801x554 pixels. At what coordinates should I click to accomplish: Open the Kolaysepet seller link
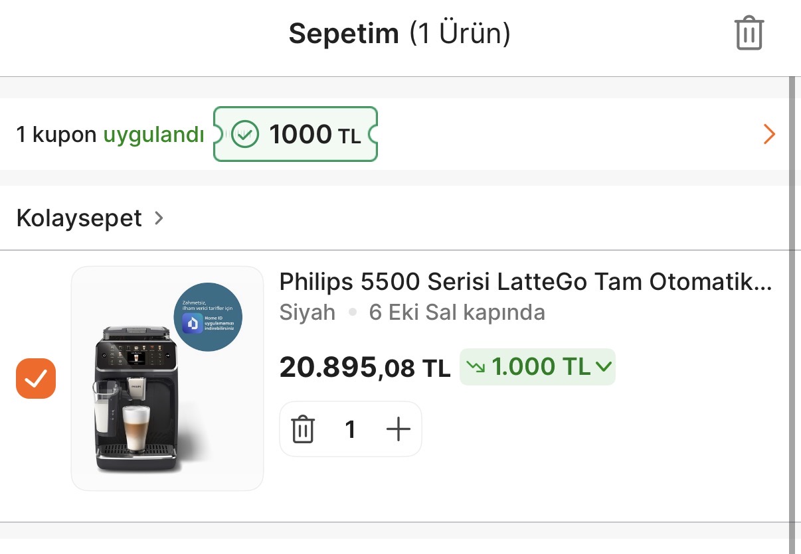tap(79, 218)
